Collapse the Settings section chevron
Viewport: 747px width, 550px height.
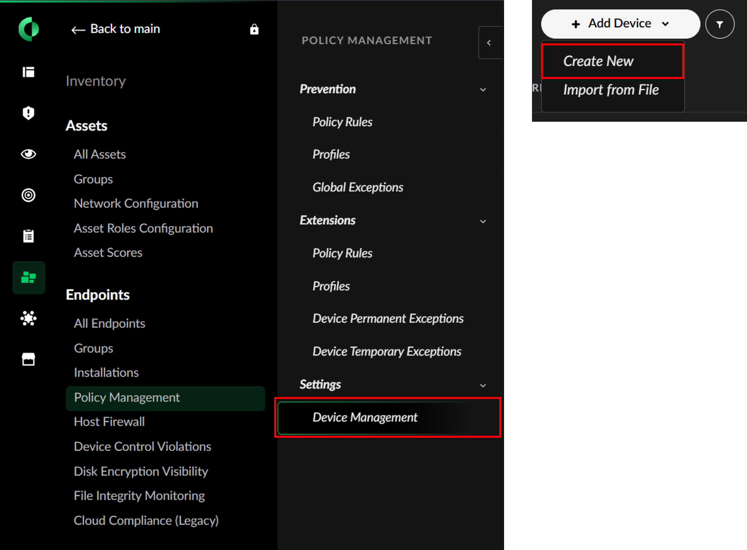point(483,386)
